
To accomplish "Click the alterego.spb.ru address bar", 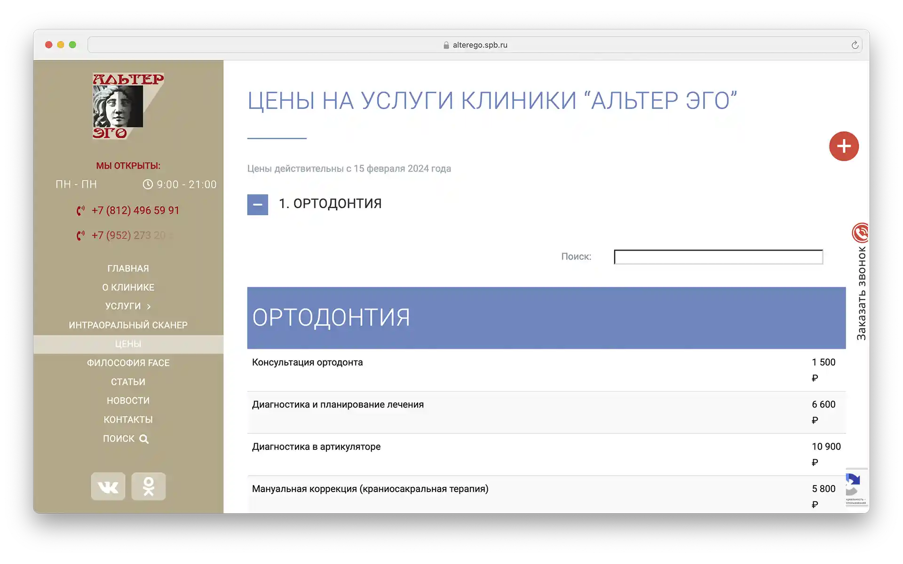I will 475,45.
